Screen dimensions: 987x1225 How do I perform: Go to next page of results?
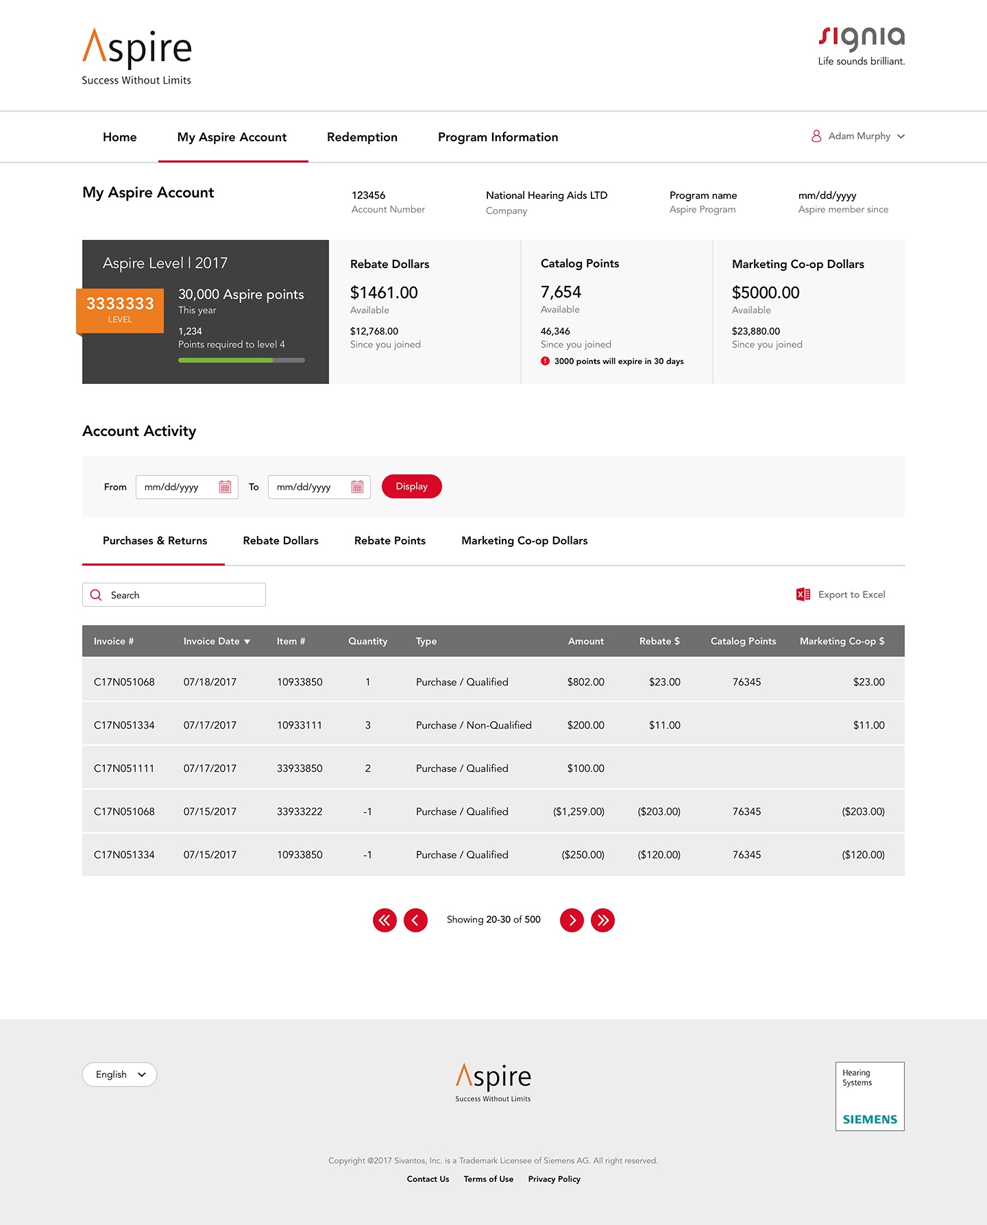coord(572,920)
